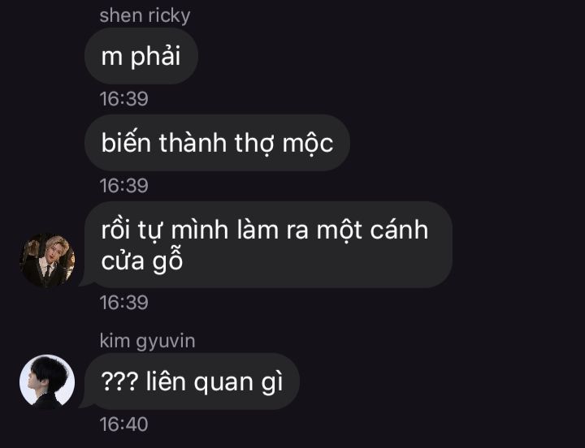Viewport: 585px width, 448px height.
Task: Tap the 16:40 timestamp under kim gyuvin's message
Action: pyautogui.click(x=123, y=424)
